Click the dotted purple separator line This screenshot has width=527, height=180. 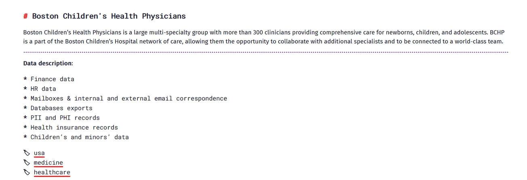[266, 52]
